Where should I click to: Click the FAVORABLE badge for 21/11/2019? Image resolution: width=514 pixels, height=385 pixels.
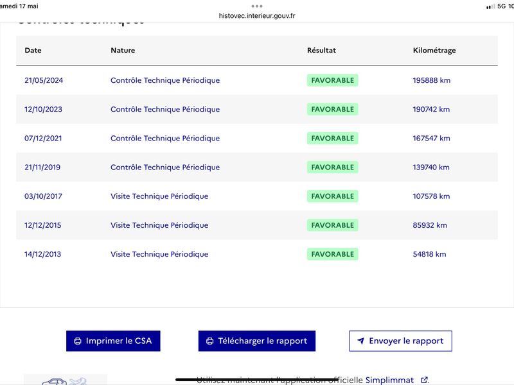pyautogui.click(x=332, y=167)
